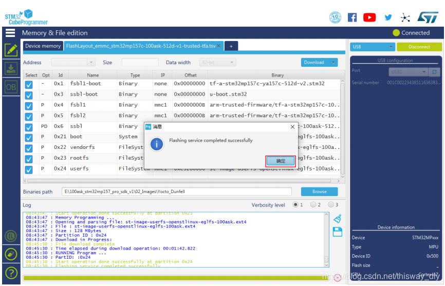
Task: Open ST Twitter page icon
Action: pyautogui.click(x=388, y=17)
